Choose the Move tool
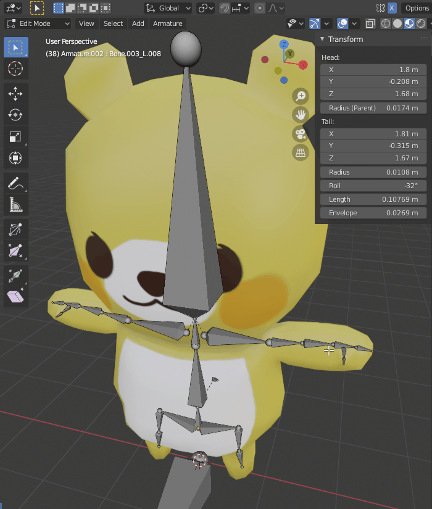 (x=15, y=94)
